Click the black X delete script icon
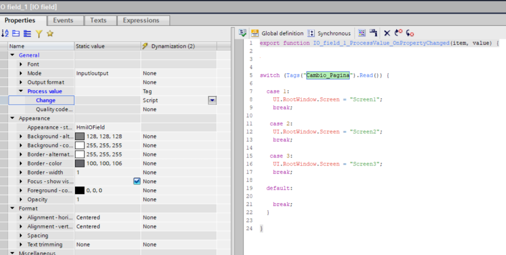This screenshot has height=255, width=506. [387, 33]
